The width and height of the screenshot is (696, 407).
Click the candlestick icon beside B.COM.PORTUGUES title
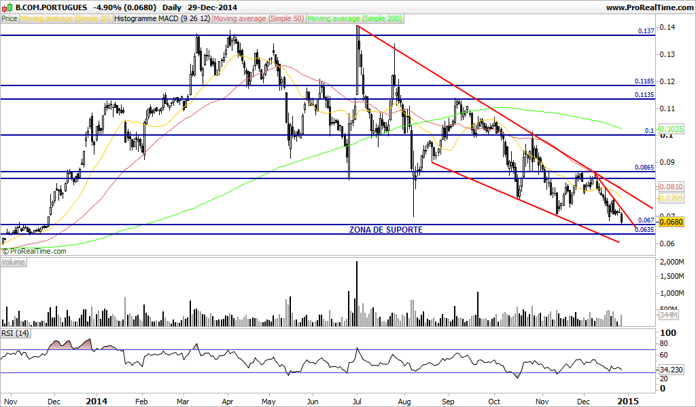point(8,7)
